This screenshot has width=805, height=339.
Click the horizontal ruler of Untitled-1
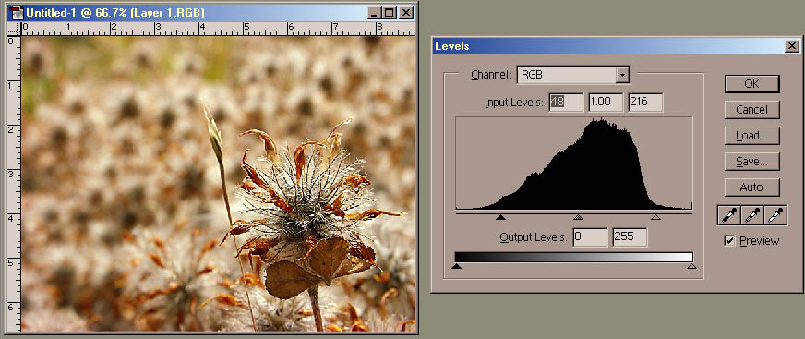click(x=218, y=29)
